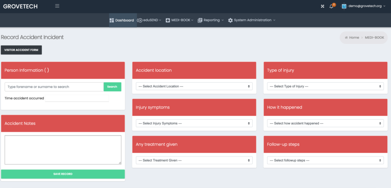Screen dimensions: 391x188
Task: Expand the Select Type of Injury dropdown
Action: pyautogui.click(x=325, y=86)
